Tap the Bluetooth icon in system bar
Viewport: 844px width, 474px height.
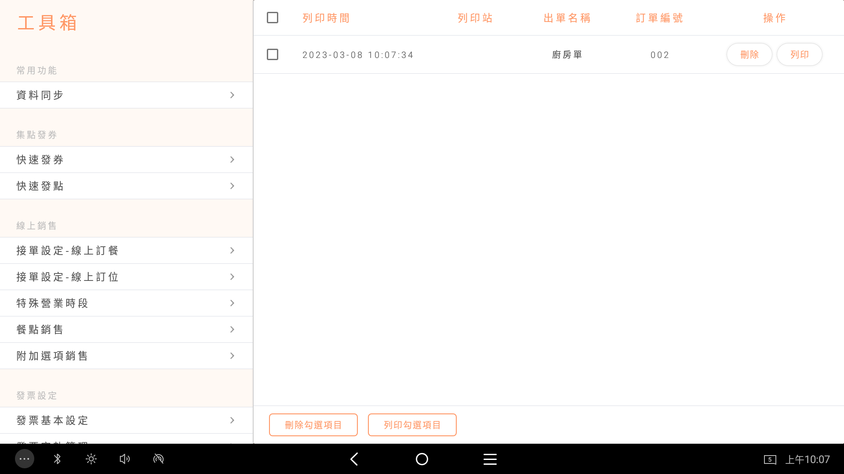pyautogui.click(x=57, y=459)
